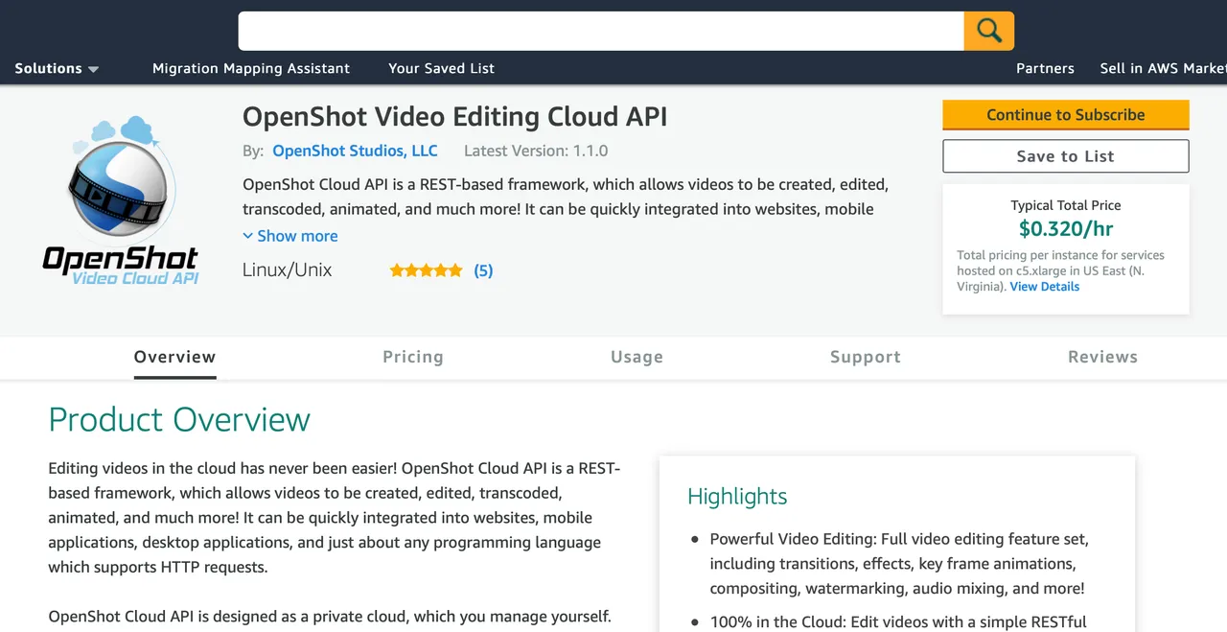Screen dimensions: 1227x632
Task: Click the OpenShot Video Cloud API logo
Action: 122,199
